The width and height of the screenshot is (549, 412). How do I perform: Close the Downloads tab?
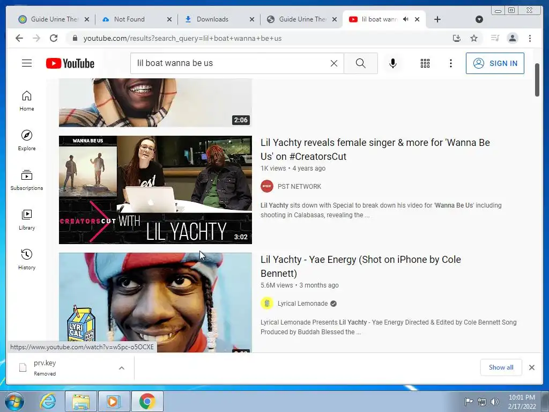tap(252, 19)
